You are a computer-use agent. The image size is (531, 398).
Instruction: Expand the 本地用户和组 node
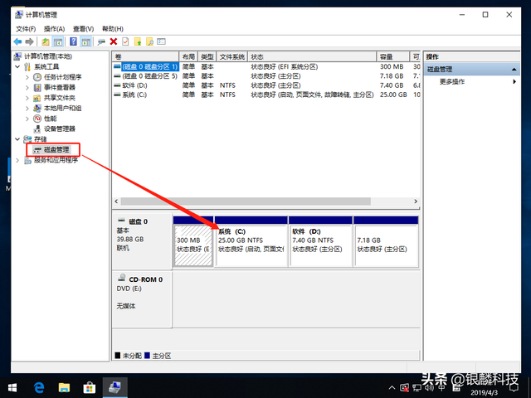27,109
